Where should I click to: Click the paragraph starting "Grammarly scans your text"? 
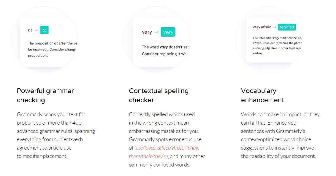56,135
